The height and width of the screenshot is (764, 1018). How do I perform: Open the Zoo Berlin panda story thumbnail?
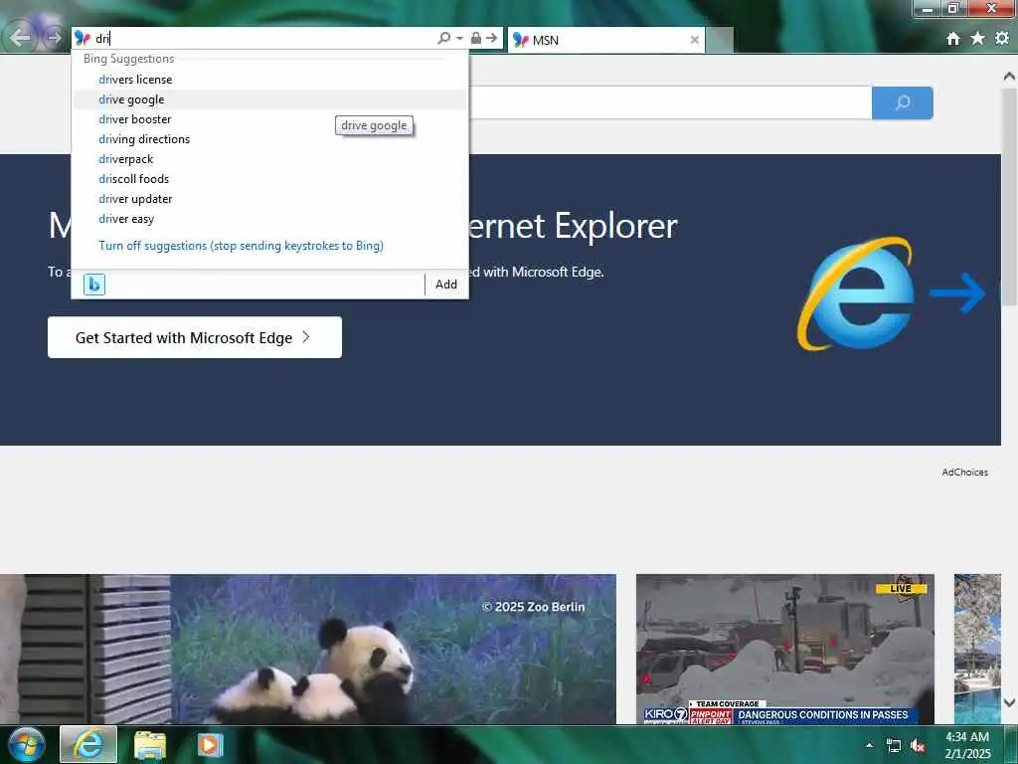point(308,649)
